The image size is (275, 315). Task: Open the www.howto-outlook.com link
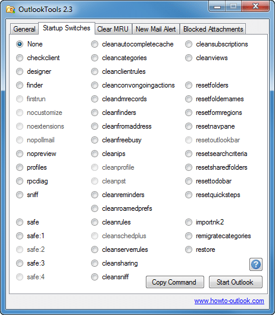[x=229, y=301]
